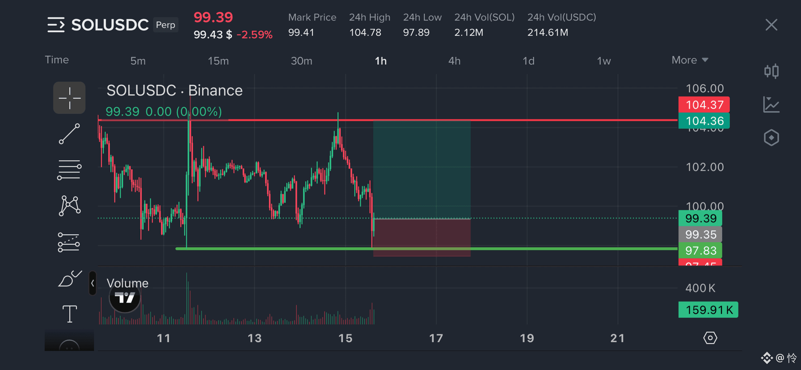This screenshot has width=801, height=370.
Task: Select the crosshair cursor tool
Action: point(69,98)
